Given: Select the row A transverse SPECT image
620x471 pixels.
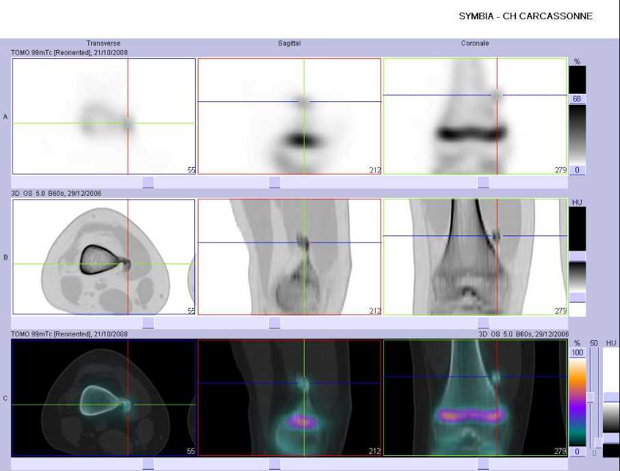Looking at the screenshot, I should 103,116.
